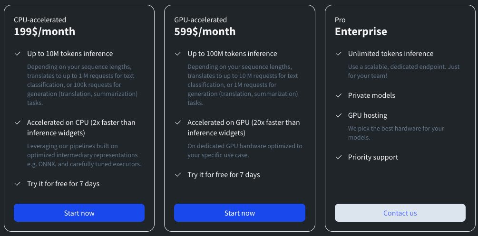Click the "Pro" label above Enterprise
The image size is (478, 236).
tap(340, 20)
